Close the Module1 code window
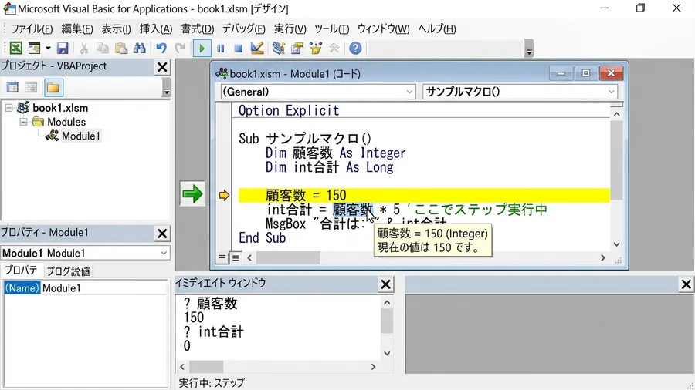Screen dimensions: 695x390 pyautogui.click(x=611, y=73)
